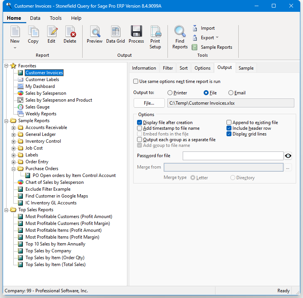The width and height of the screenshot is (303, 298).
Task: Expand the Order Entry folder
Action: click(13, 162)
